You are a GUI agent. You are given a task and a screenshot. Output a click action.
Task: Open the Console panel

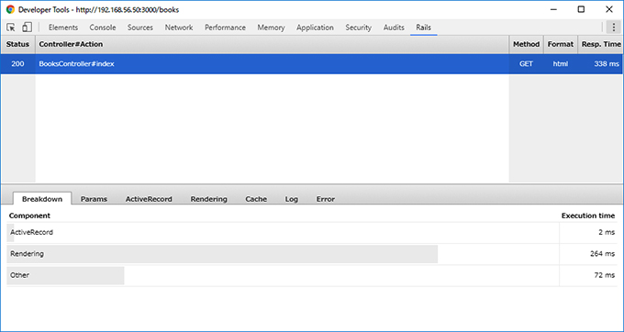(x=103, y=28)
